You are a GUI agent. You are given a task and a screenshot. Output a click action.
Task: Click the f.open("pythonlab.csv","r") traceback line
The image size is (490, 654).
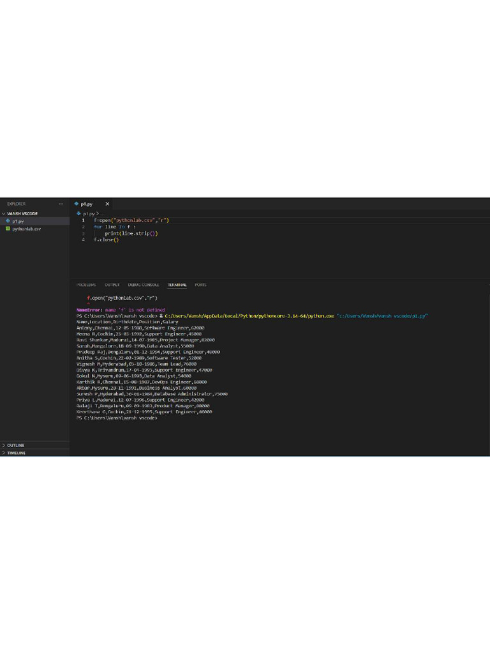pyautogui.click(x=122, y=298)
